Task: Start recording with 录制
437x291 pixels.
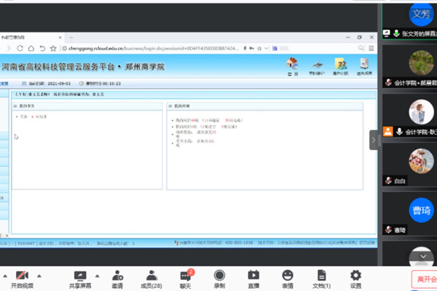Action: (x=219, y=279)
